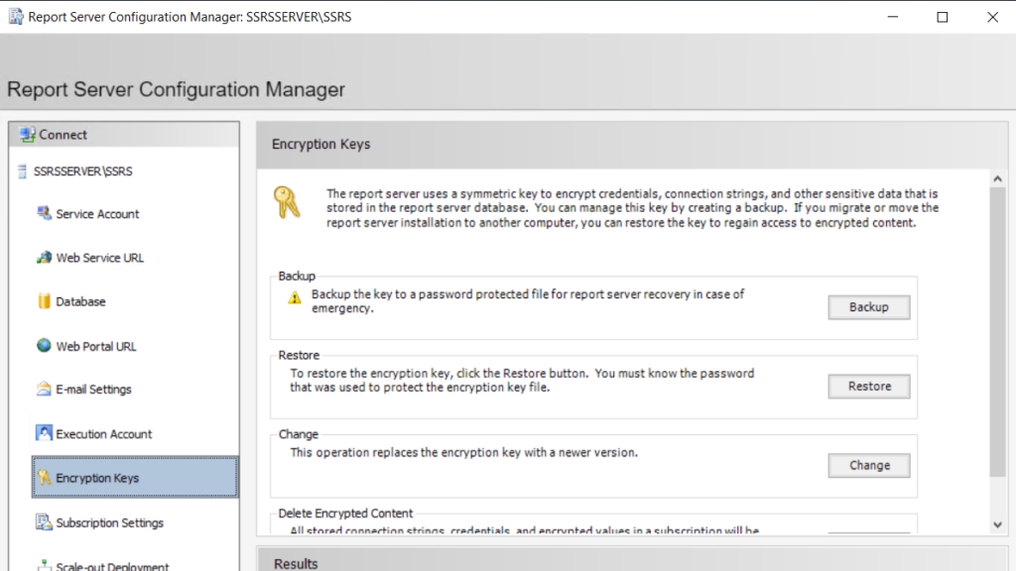
Task: Click the SSRSSERVER\SSRS server instance icon
Action: click(x=22, y=171)
